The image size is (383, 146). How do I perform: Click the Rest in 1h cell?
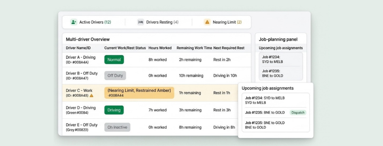tap(221, 93)
